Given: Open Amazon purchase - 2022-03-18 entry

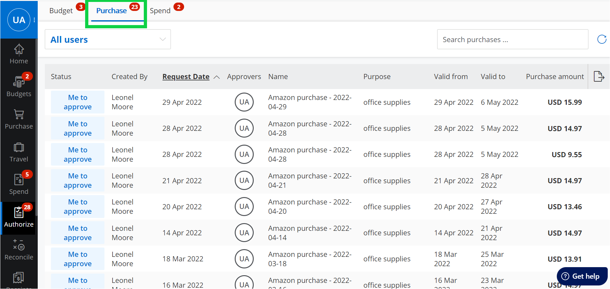Looking at the screenshot, I should pyautogui.click(x=310, y=259).
